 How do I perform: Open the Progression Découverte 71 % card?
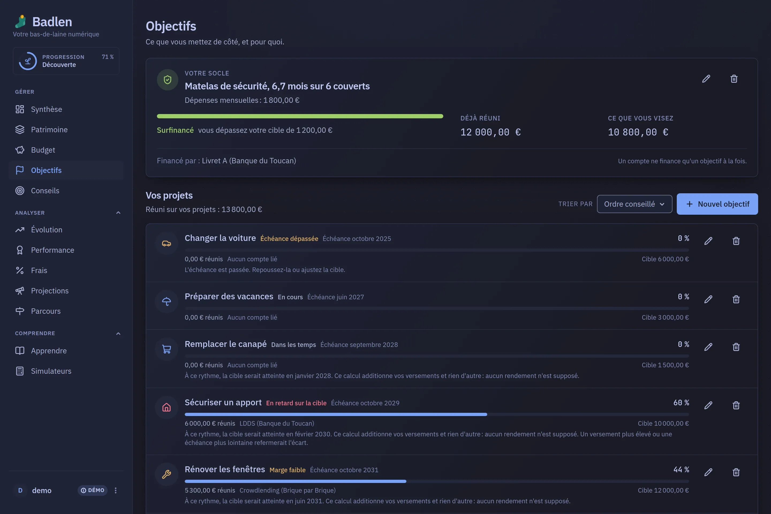[x=66, y=61]
